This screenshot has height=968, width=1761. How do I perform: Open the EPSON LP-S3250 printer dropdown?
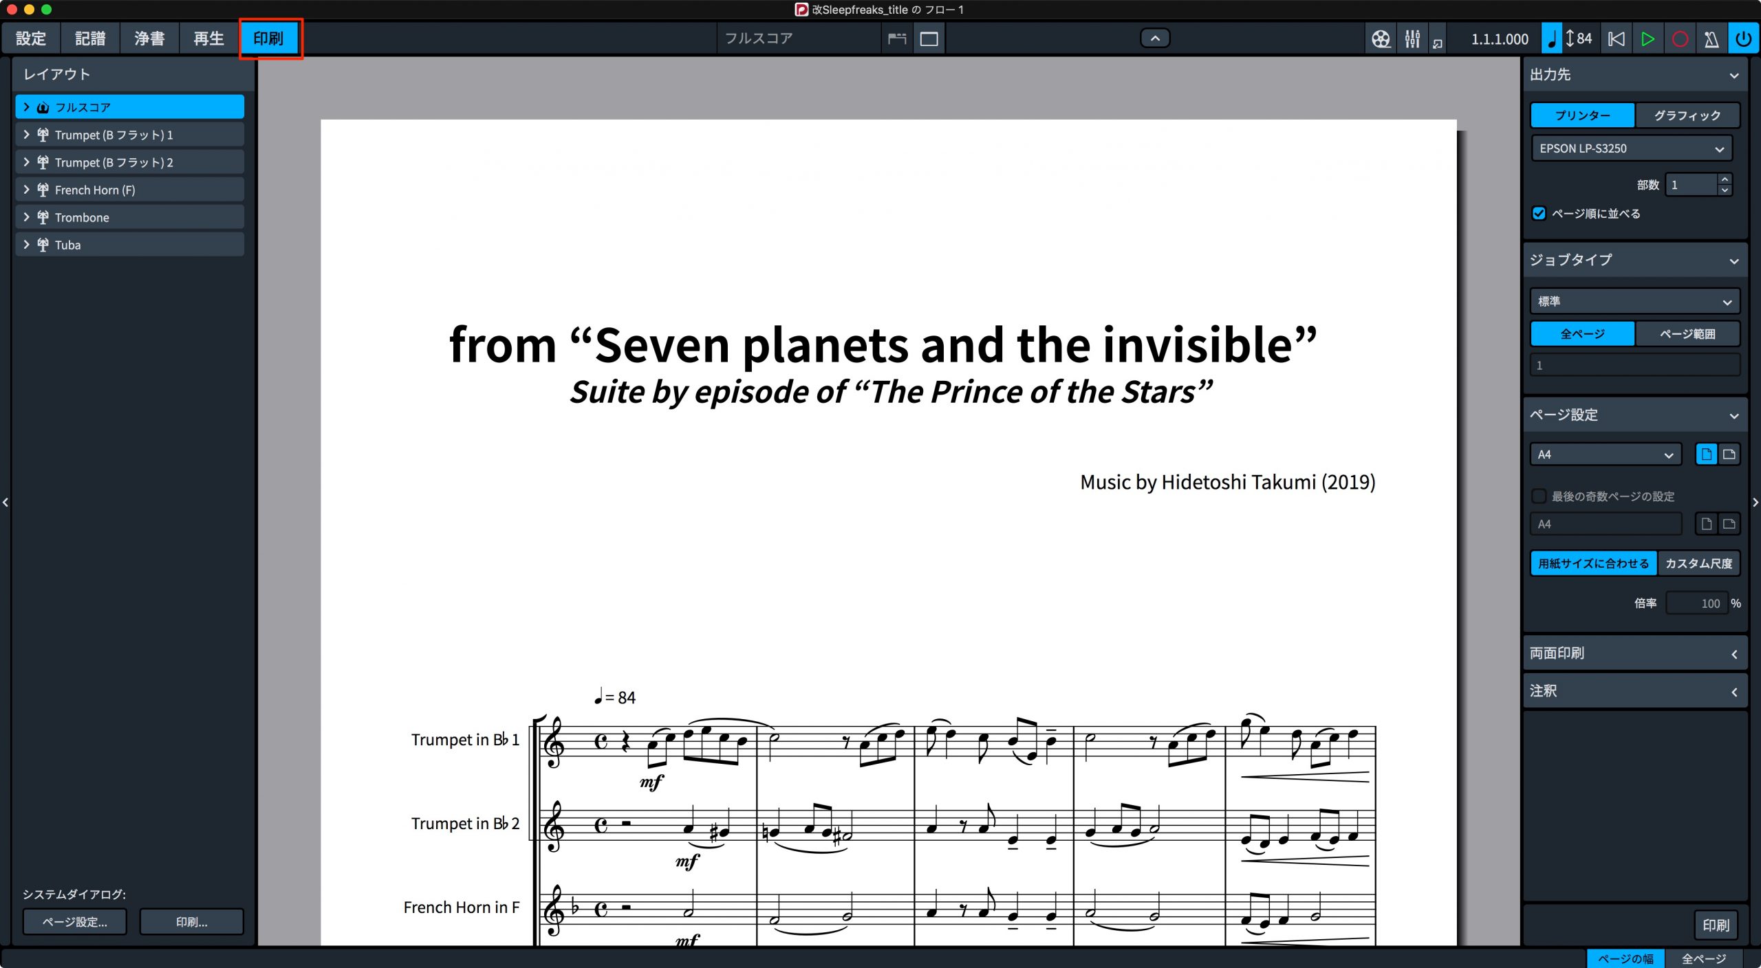click(x=1632, y=148)
